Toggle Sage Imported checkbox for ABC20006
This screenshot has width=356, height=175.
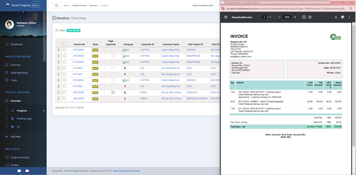113,92
